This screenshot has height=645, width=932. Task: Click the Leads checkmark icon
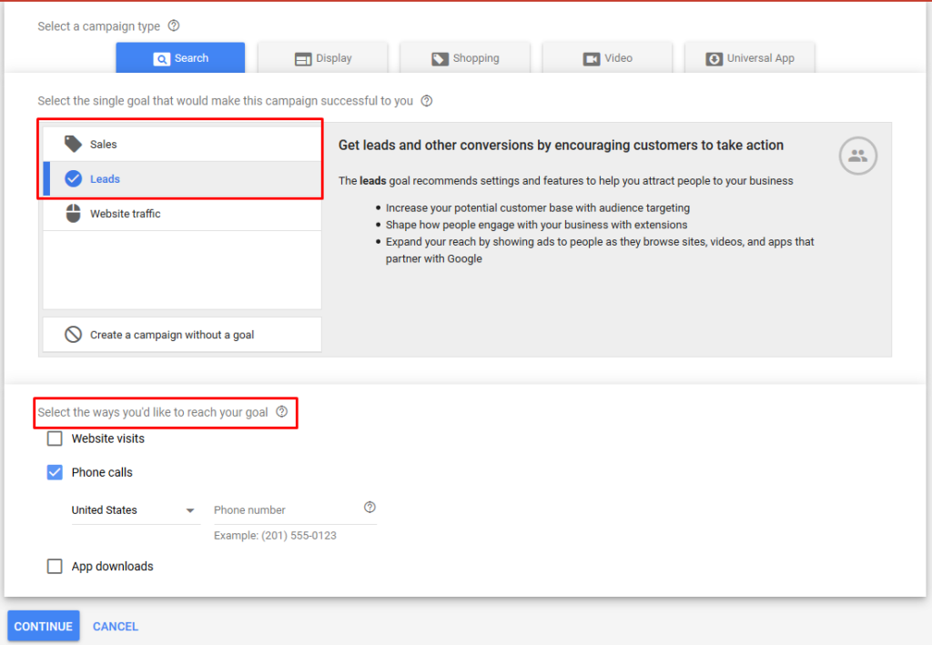(73, 179)
